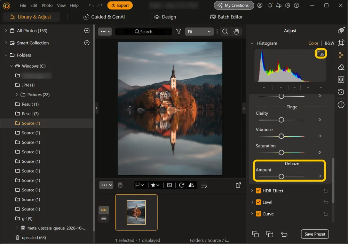Show photo info panel icon
The height and width of the screenshot is (244, 348).
click(341, 105)
